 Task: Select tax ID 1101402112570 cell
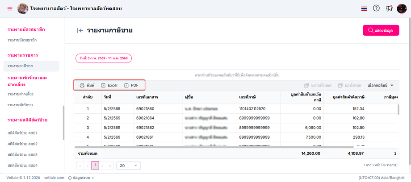pyautogui.click(x=259, y=108)
